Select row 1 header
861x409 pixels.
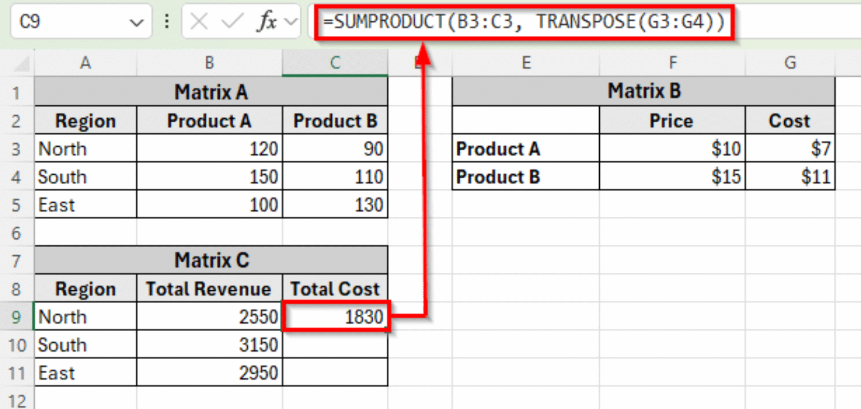tap(17, 92)
